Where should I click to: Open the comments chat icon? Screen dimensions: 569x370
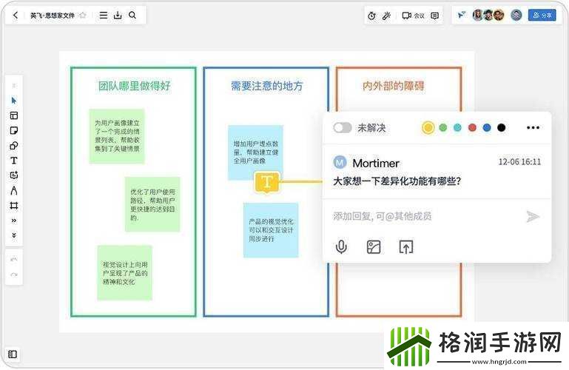click(x=435, y=16)
